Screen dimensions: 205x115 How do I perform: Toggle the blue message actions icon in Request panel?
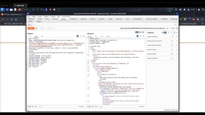pyautogui.click(x=78, y=36)
